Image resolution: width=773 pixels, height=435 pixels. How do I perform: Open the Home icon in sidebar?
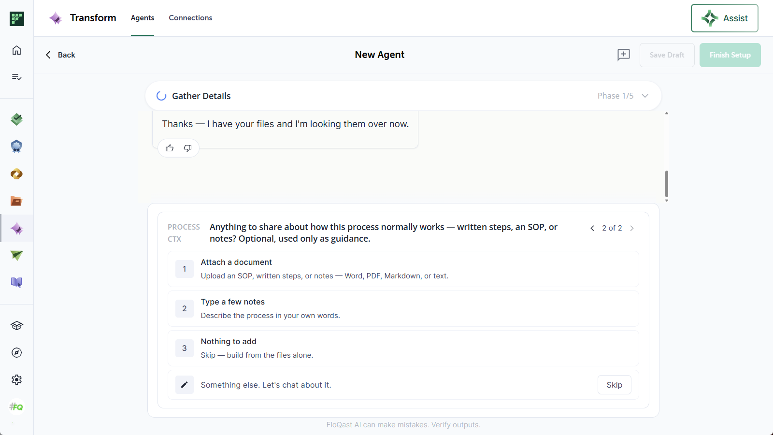(x=17, y=50)
